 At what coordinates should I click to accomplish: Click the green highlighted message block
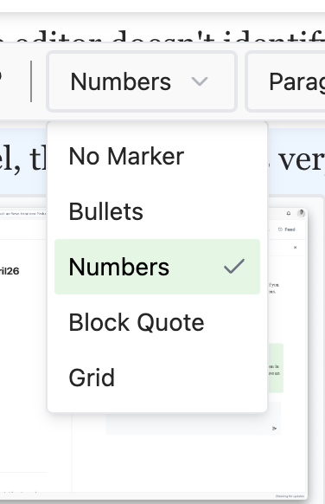click(276, 368)
